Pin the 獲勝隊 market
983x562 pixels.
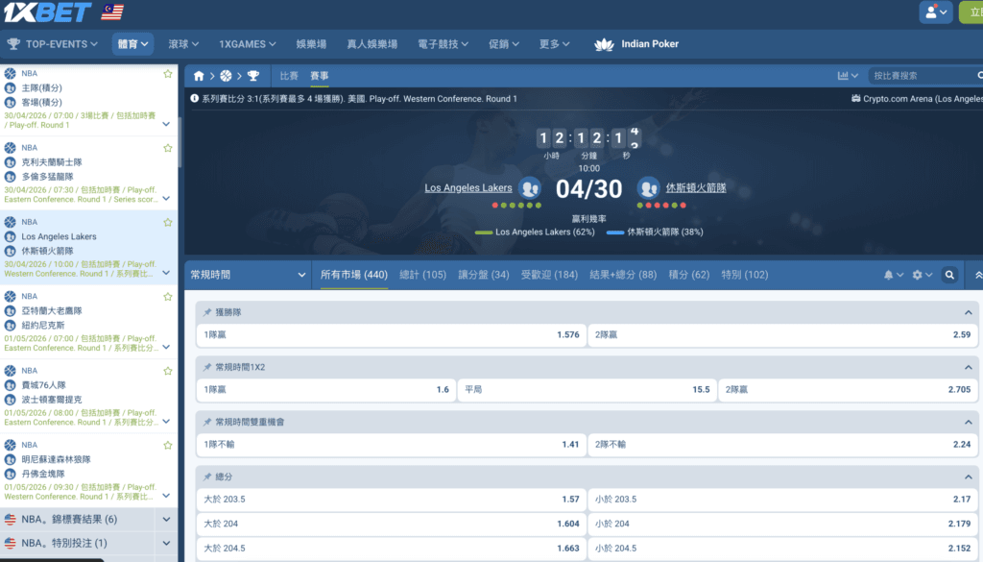tap(207, 312)
